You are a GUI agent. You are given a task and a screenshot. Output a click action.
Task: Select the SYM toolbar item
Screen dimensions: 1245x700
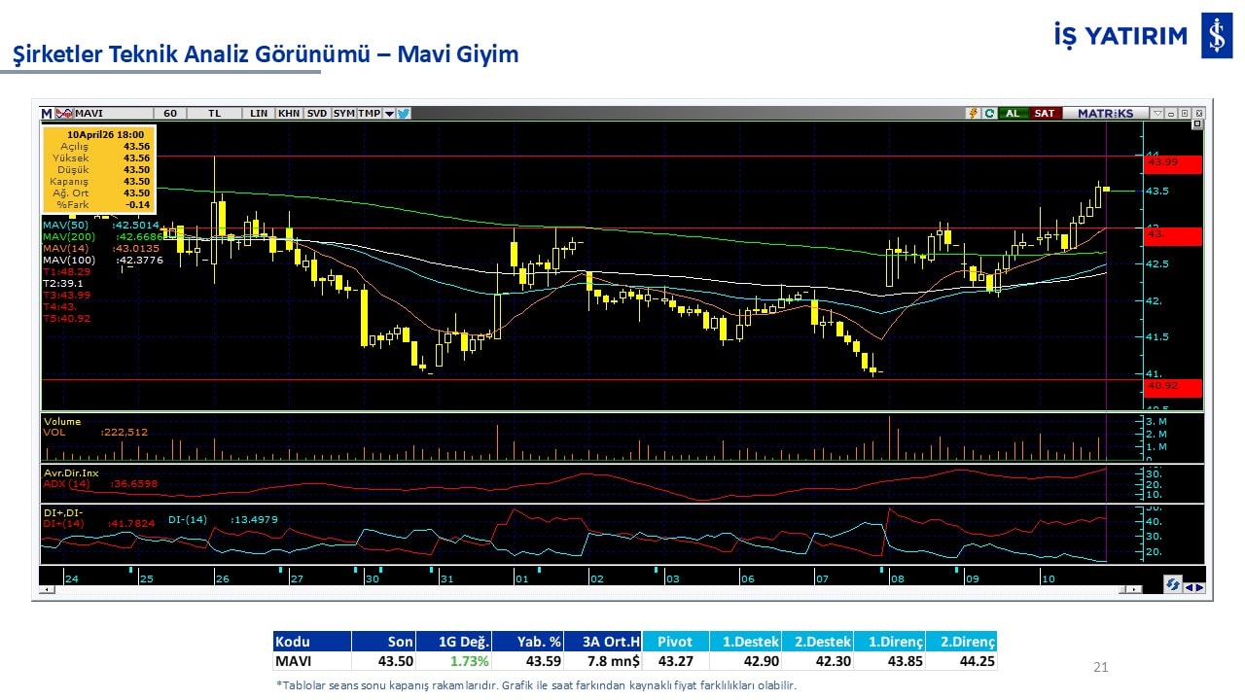click(343, 113)
